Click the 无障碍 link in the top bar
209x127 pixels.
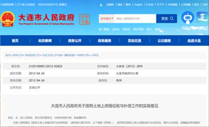110,5
